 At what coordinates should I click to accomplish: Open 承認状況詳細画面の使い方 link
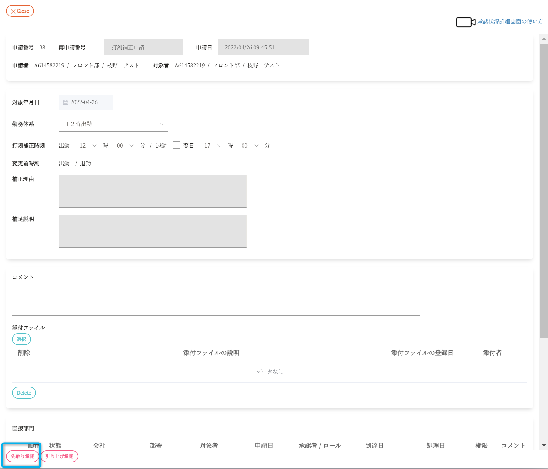tap(510, 21)
